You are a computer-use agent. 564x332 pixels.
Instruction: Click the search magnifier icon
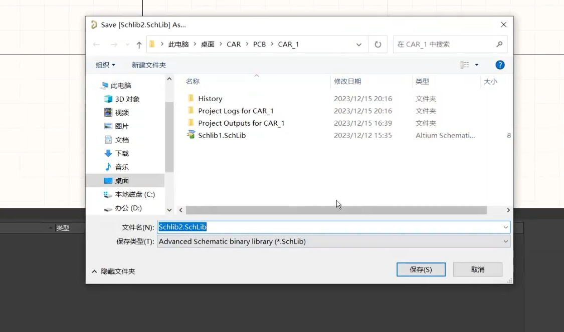pyautogui.click(x=499, y=44)
